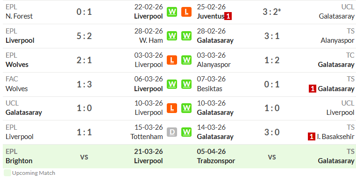Select Trabzonspor in the upcoming fixture
Viewport: 356px width, 186px height.
(x=216, y=161)
